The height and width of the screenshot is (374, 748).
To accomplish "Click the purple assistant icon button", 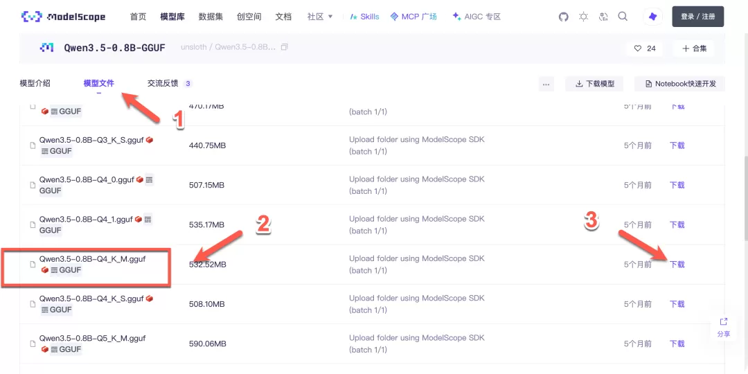I will coord(652,17).
